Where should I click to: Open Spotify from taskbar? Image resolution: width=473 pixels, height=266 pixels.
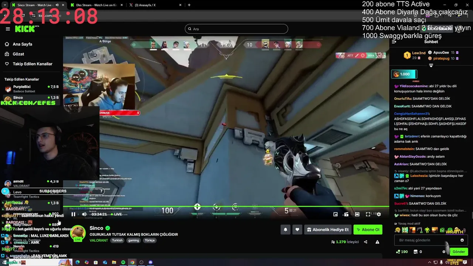123,262
